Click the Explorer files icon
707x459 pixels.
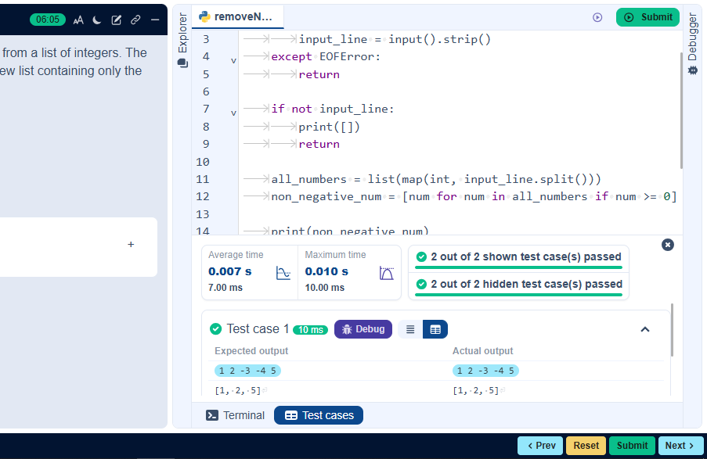182,63
